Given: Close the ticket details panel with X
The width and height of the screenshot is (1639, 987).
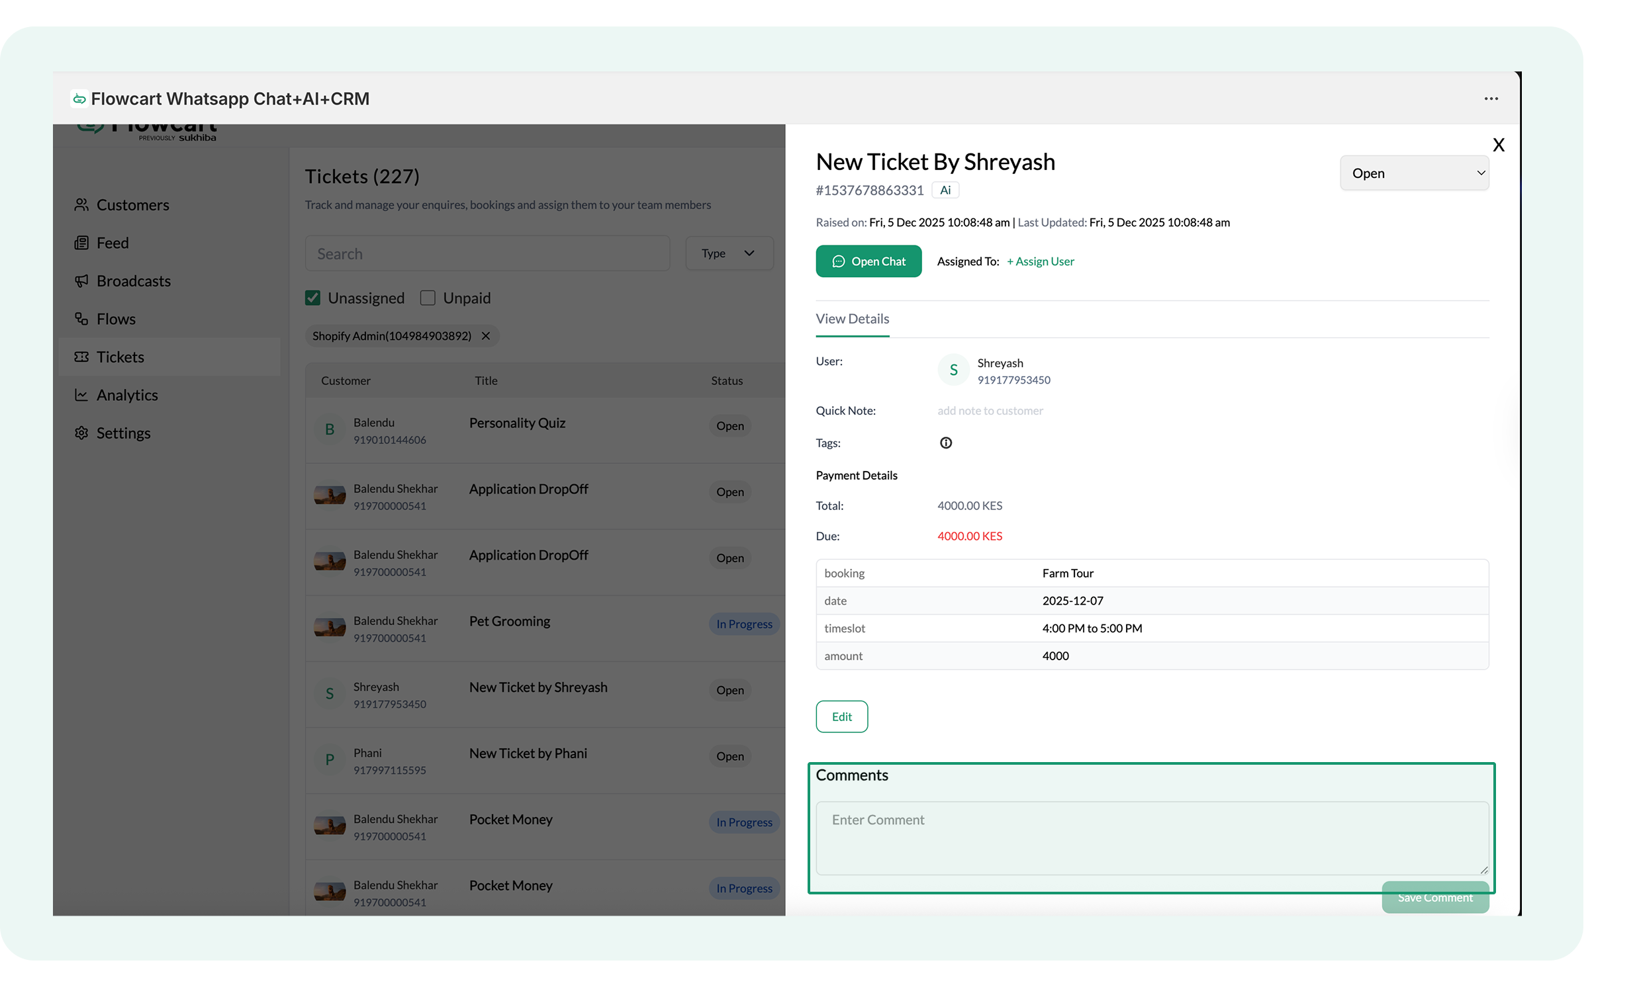Looking at the screenshot, I should pyautogui.click(x=1498, y=145).
